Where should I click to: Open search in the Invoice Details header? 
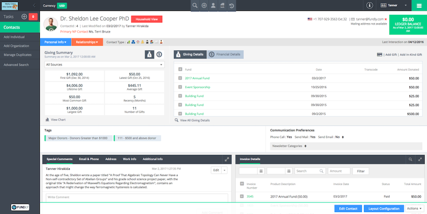410,159
